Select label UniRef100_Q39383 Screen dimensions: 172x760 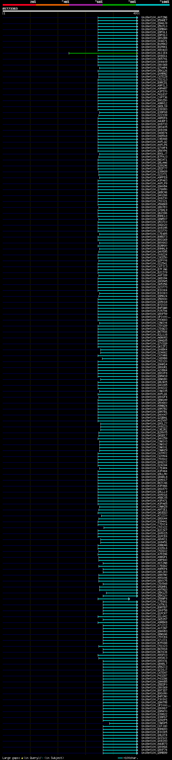(154, 109)
